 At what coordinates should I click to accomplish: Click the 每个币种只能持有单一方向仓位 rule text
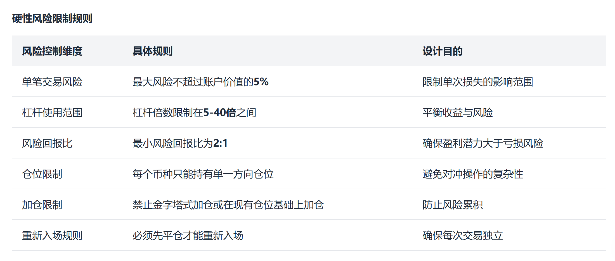(203, 174)
